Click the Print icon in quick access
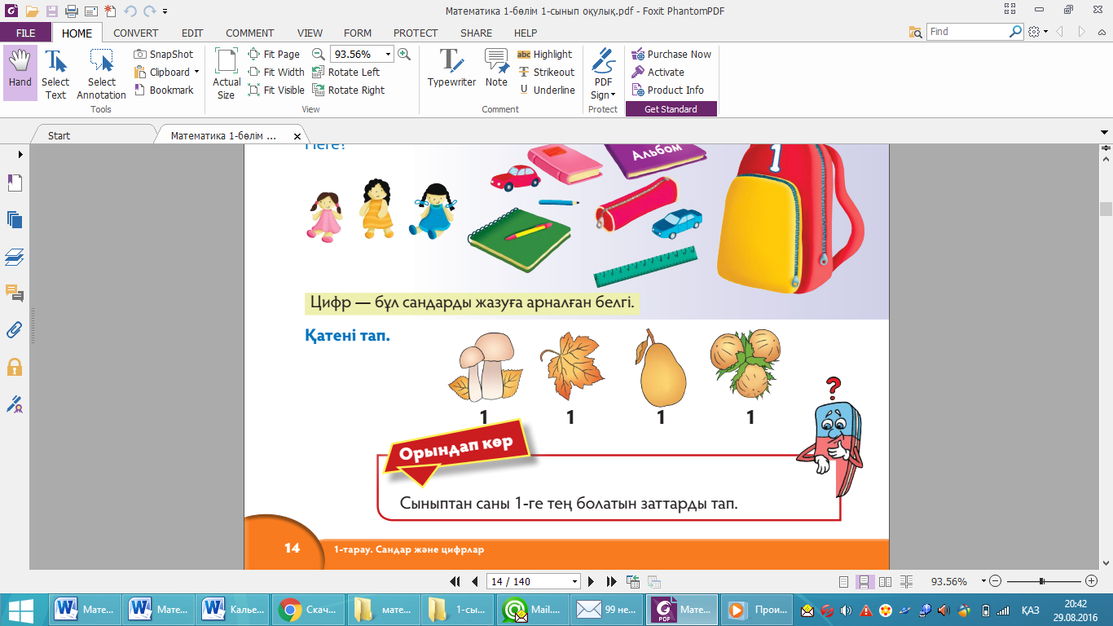 [x=71, y=11]
